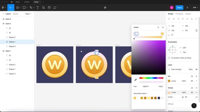The height and width of the screenshot is (112, 200).
Task: Switch to the Inspect tab
Action: coord(188,14)
